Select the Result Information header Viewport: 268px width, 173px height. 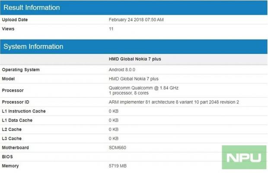[31, 7]
